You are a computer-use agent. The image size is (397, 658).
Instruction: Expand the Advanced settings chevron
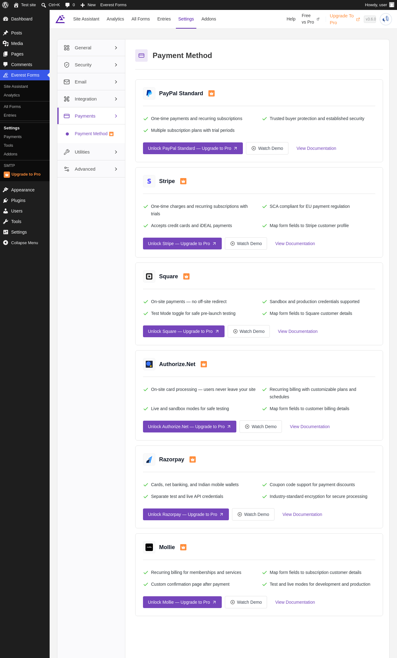pyautogui.click(x=116, y=169)
